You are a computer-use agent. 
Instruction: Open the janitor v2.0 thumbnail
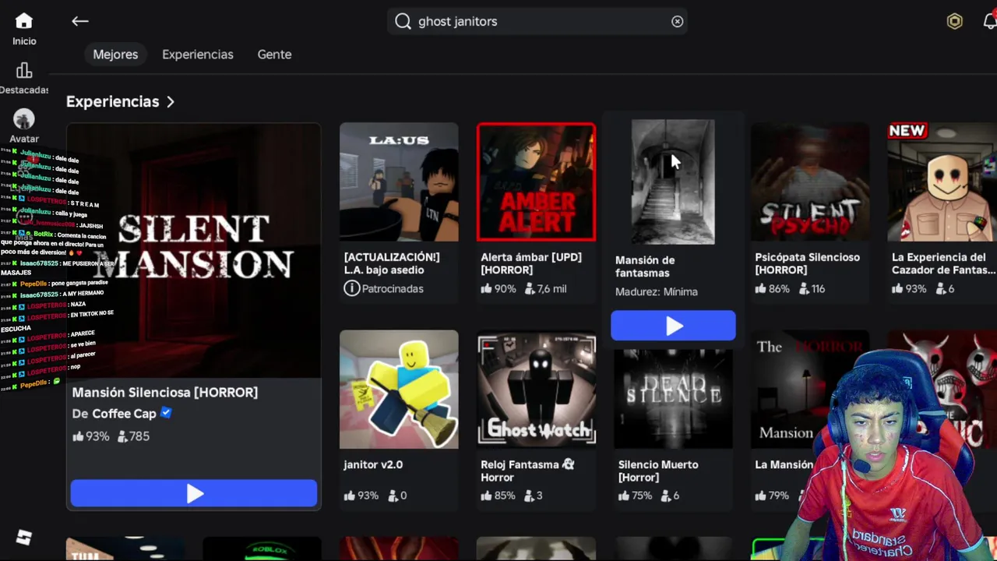(x=399, y=389)
